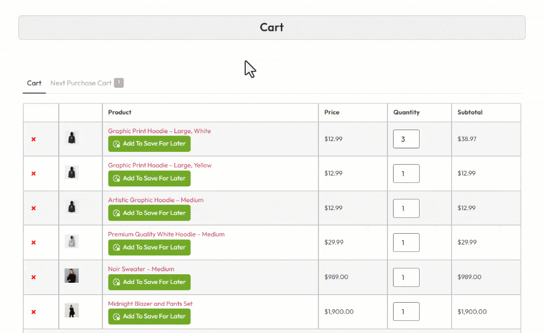545x333 pixels.
Task: Click quantity input for Midnight Blazer set
Action: tap(406, 312)
